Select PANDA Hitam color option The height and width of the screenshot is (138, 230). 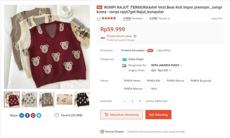(x=132, y=80)
